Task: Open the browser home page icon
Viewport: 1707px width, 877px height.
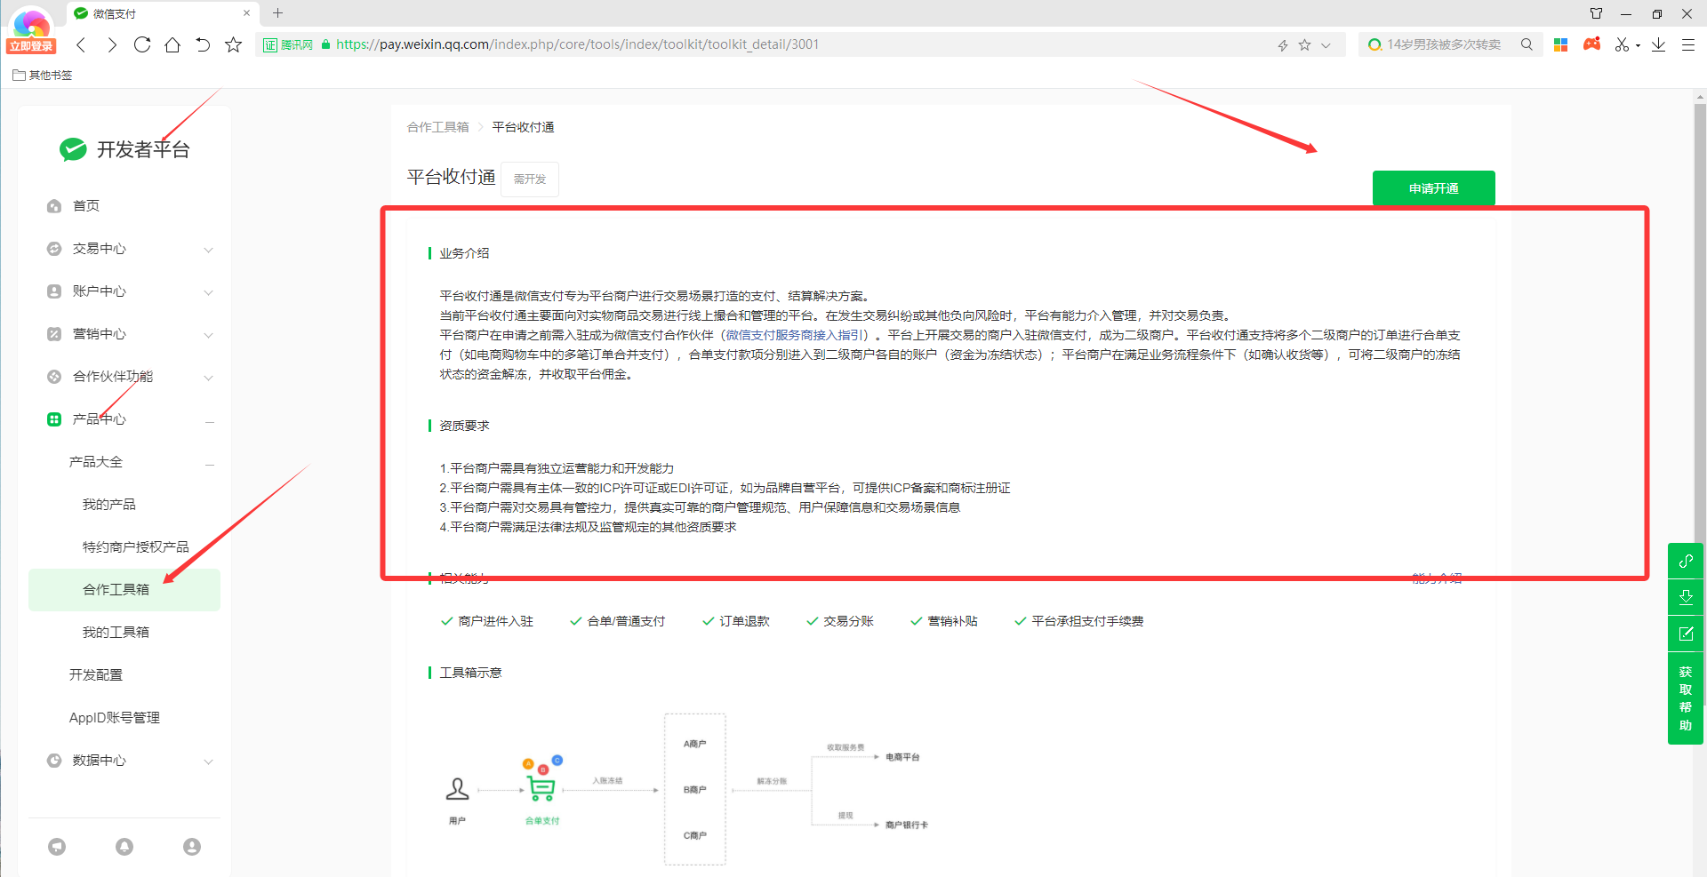Action: tap(172, 44)
